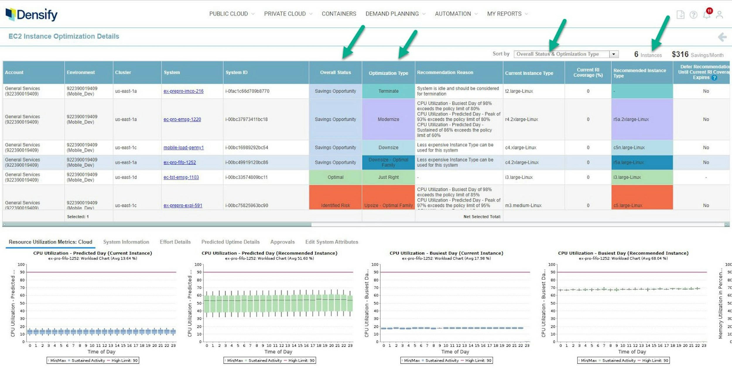Click the help icon on Defer Recommendation column

tap(714, 78)
